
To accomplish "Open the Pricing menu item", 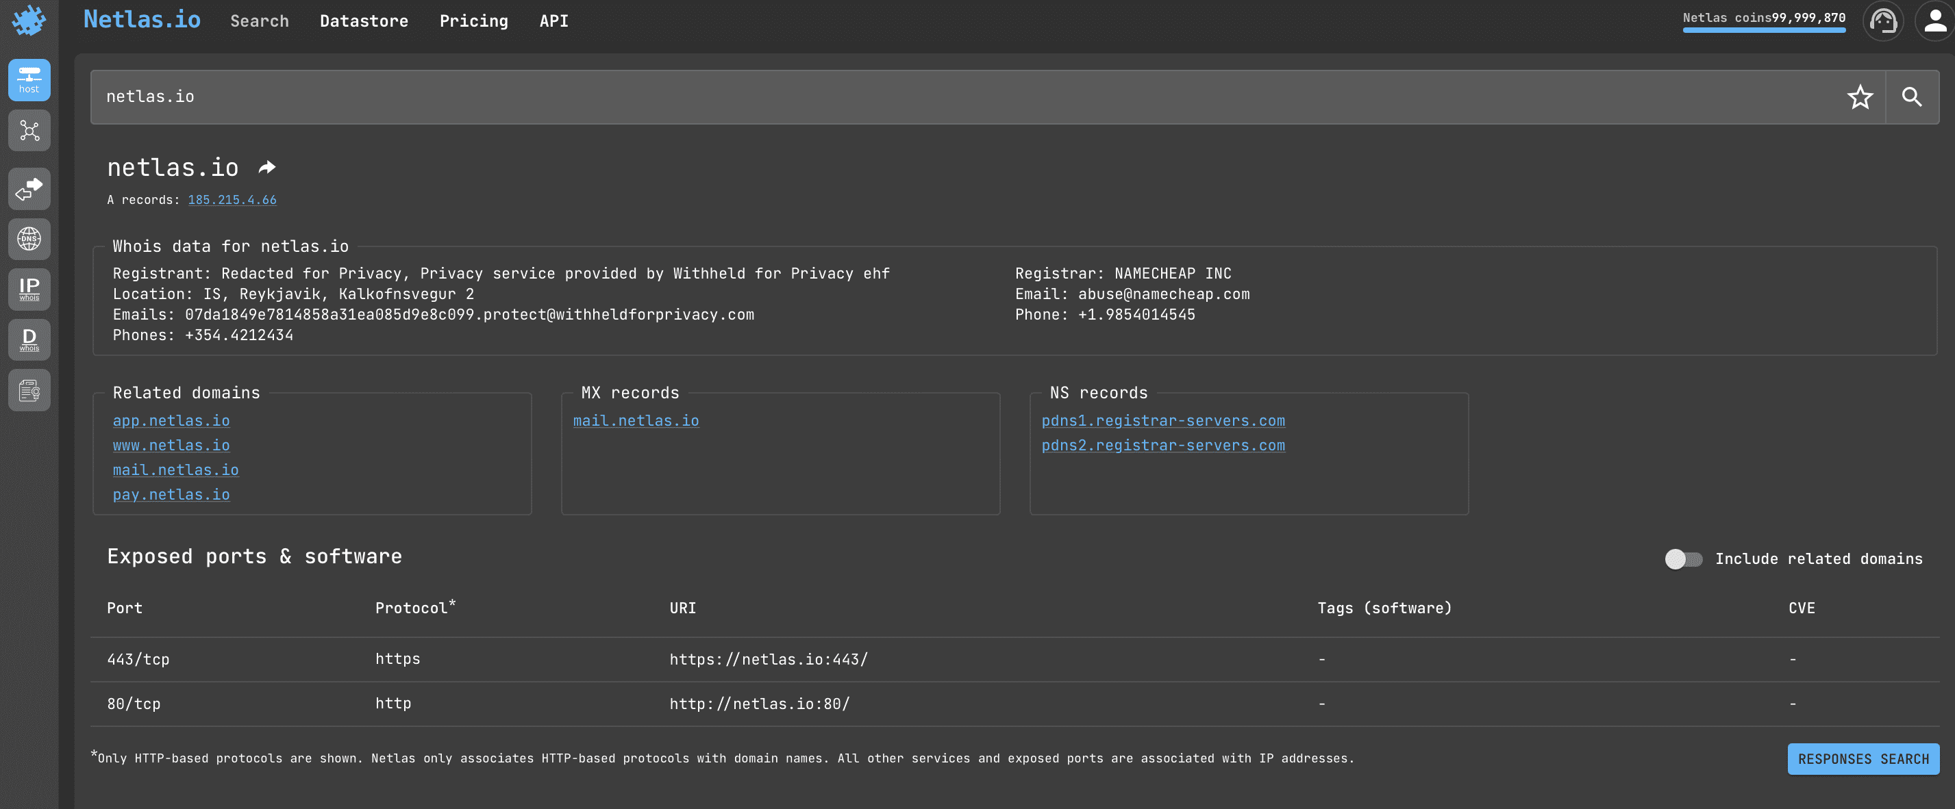I will 473,21.
